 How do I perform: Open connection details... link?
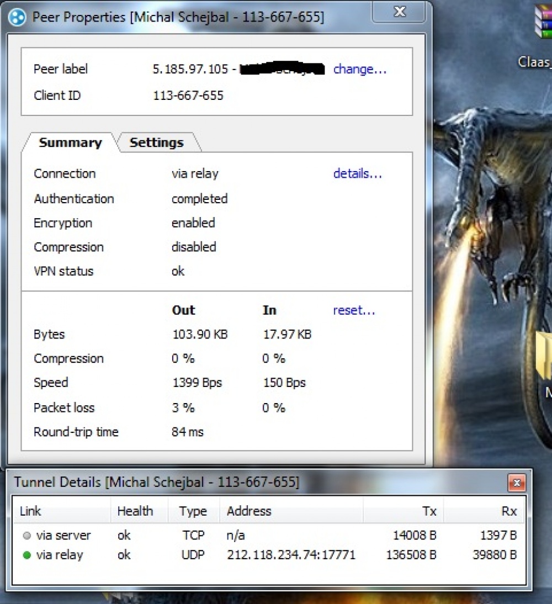pyautogui.click(x=358, y=174)
